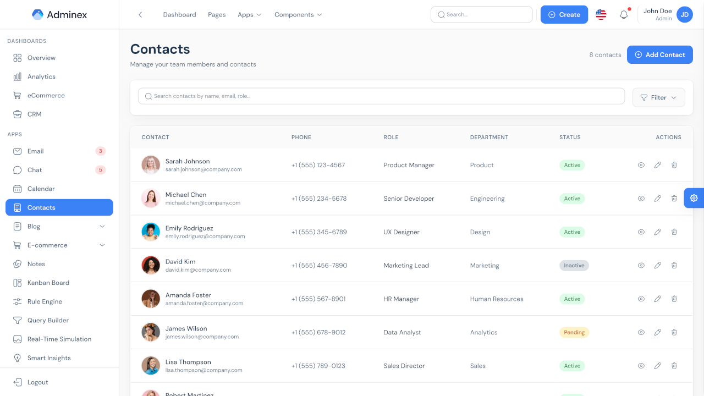Open the settings gear panel
The height and width of the screenshot is (396, 704).
tap(694, 198)
